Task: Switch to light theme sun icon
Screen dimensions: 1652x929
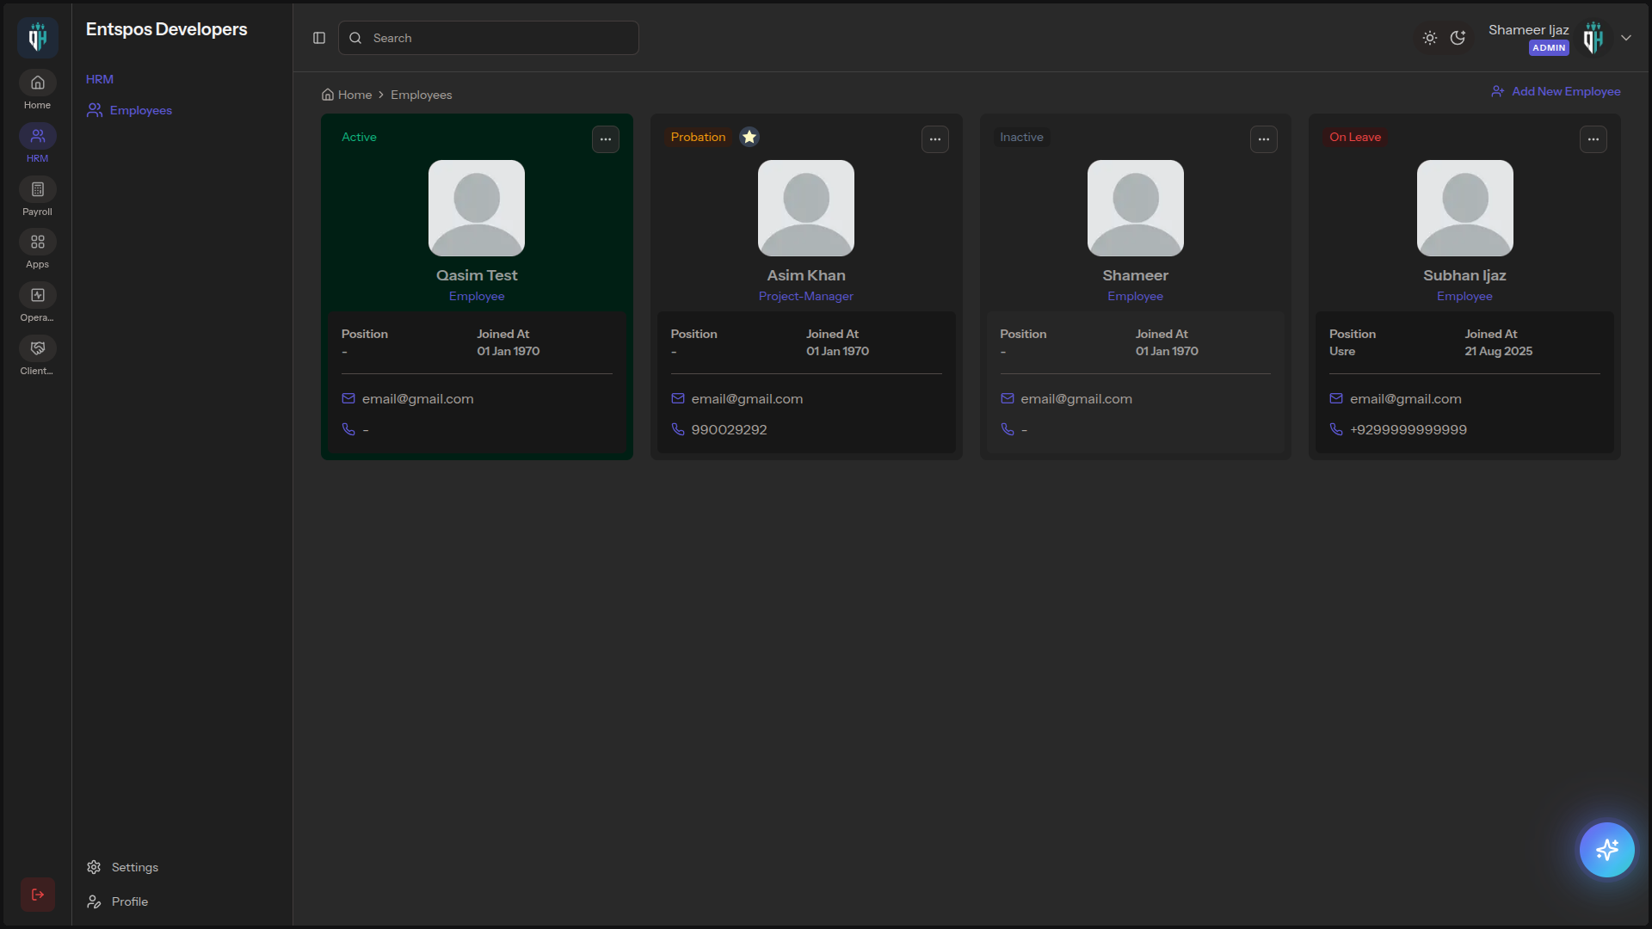Action: [x=1430, y=38]
